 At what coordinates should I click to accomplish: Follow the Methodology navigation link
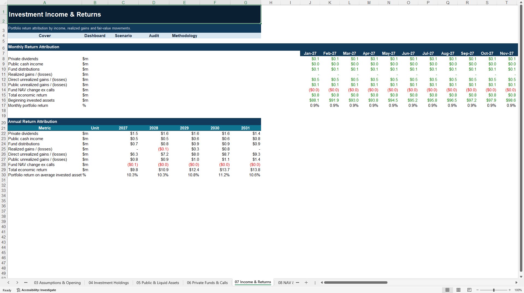[184, 36]
